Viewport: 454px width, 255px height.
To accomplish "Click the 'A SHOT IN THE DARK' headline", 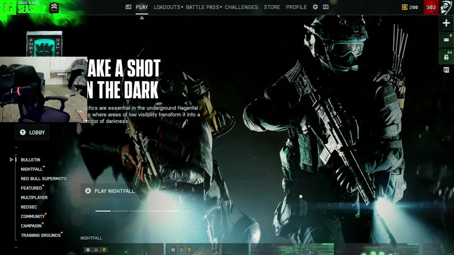I will (x=124, y=80).
